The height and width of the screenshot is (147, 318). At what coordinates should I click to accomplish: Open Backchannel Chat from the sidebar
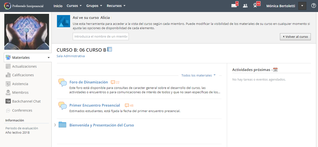[26, 101]
